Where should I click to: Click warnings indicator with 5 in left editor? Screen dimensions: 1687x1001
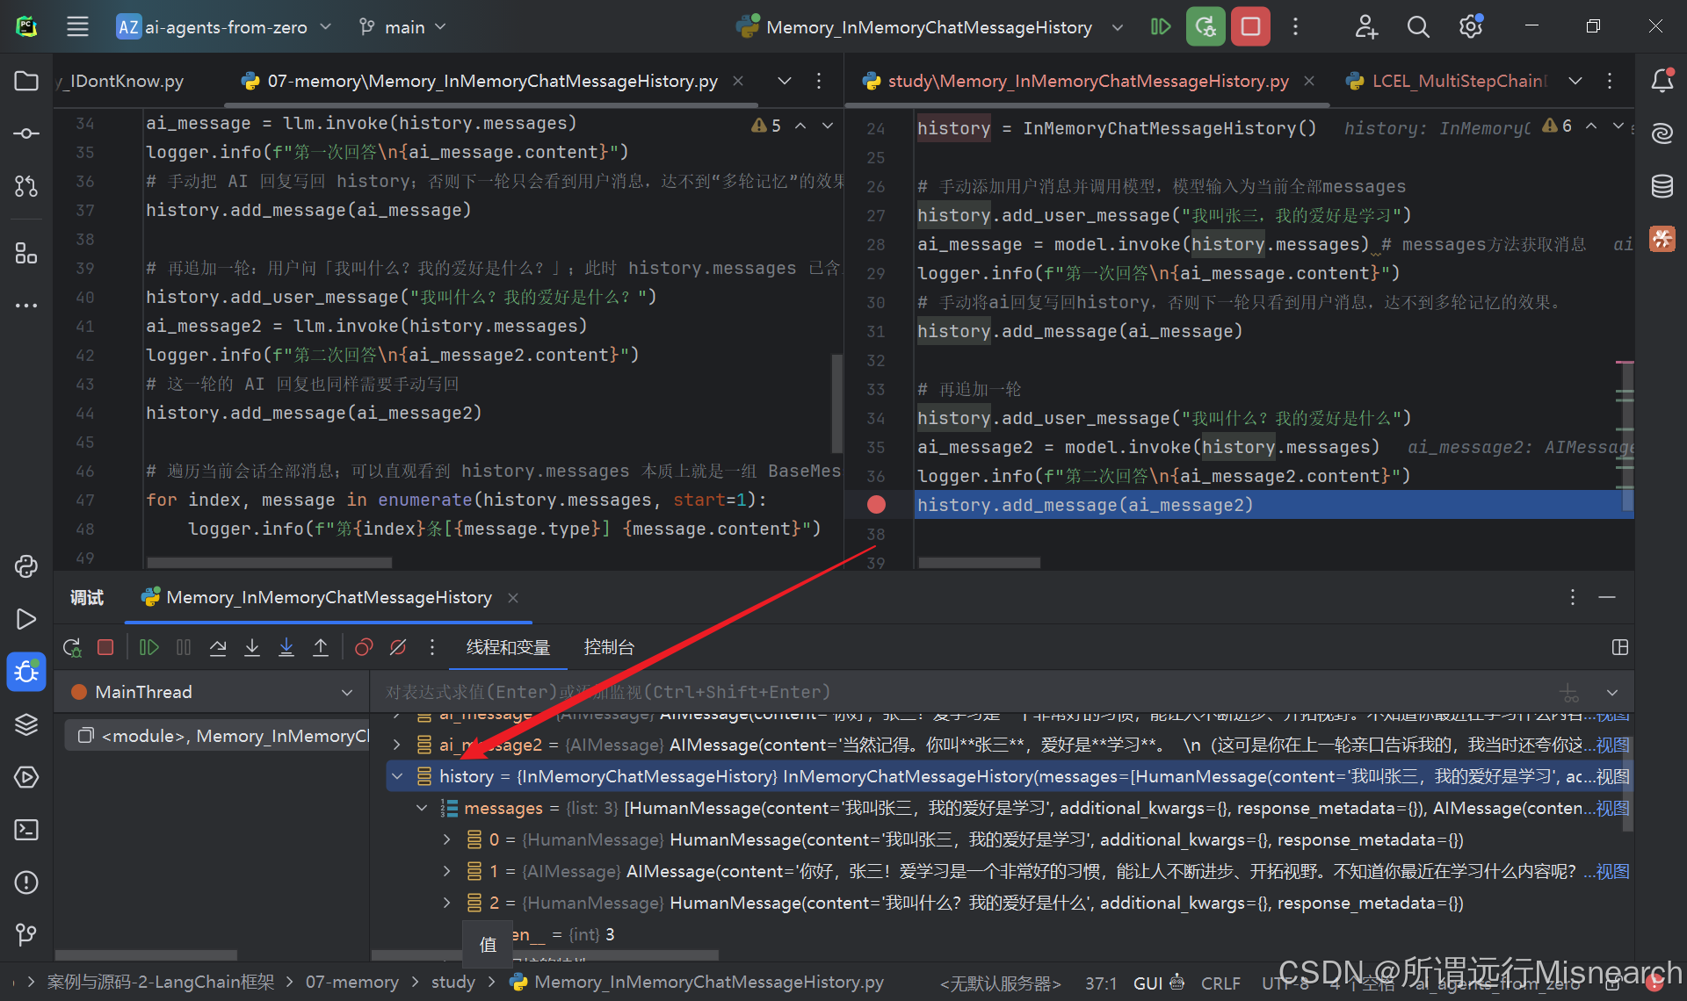(x=767, y=126)
